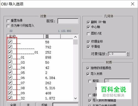
Task: Select face count 5.316 cell
Action: pyautogui.click(x=50, y=88)
